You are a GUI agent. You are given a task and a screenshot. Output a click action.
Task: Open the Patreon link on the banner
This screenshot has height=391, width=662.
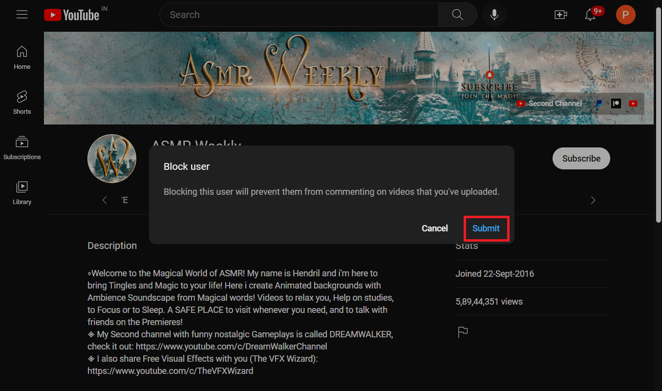tap(616, 103)
